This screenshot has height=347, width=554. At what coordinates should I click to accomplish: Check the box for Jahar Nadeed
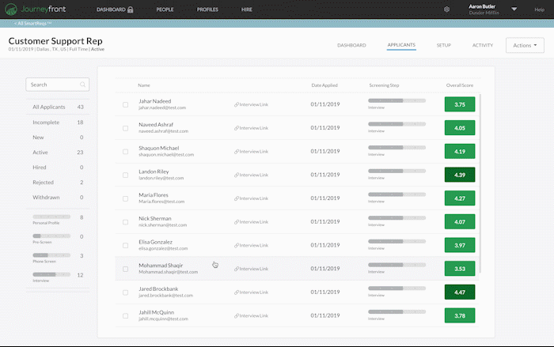pyautogui.click(x=125, y=104)
